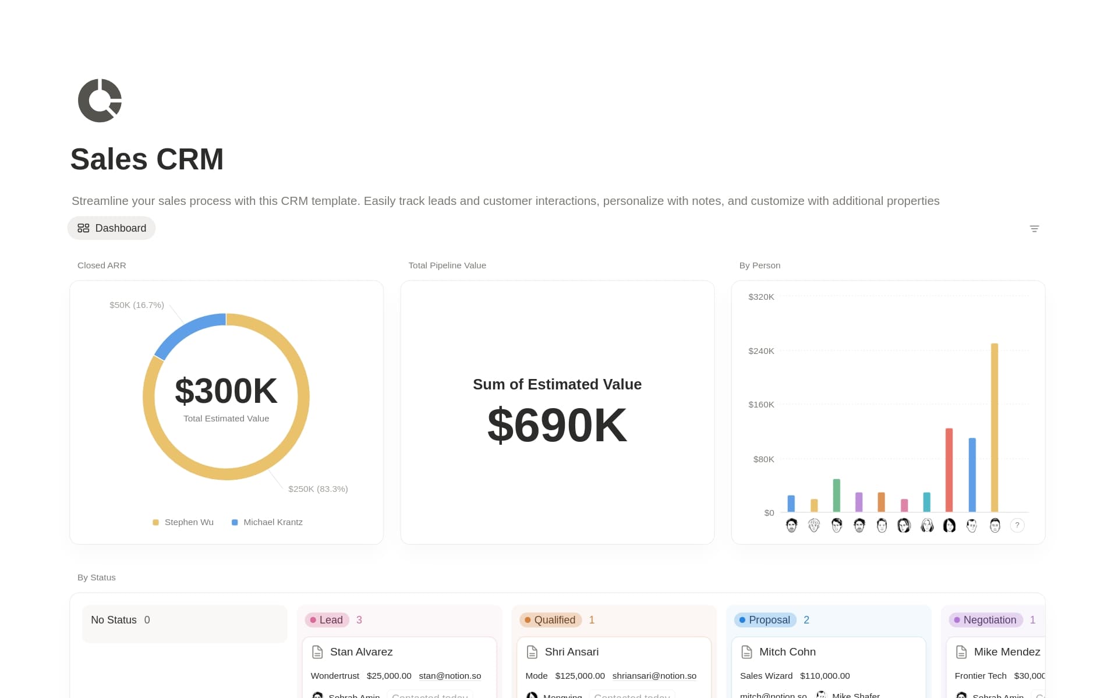
Task: Click the Mitch Cohn card page icon
Action: (x=746, y=652)
